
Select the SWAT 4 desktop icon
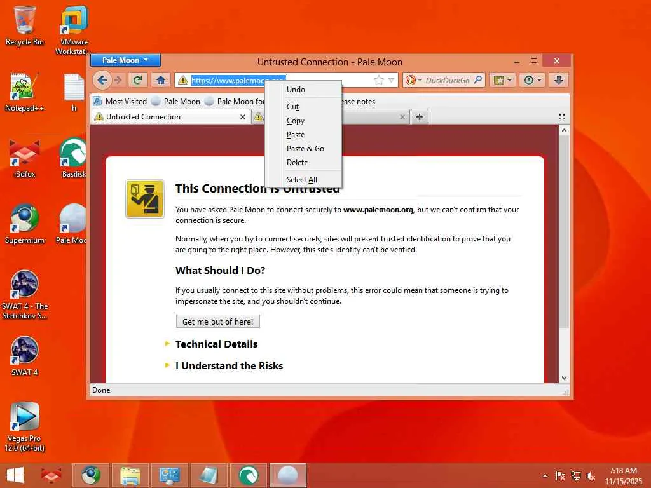[x=25, y=356]
